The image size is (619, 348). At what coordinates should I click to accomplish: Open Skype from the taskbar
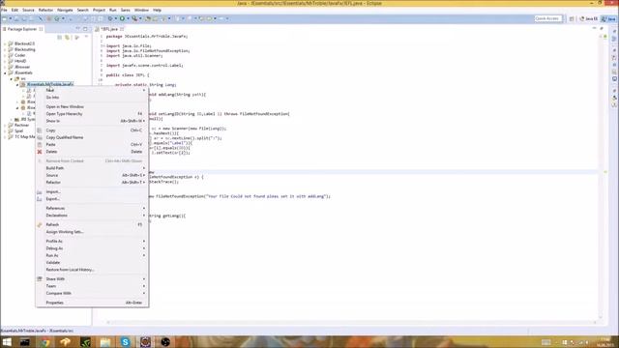(x=125, y=341)
